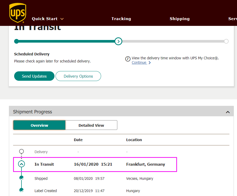Click the In Transit circle chevron icon
This screenshot has width=237, height=196.
[x=21, y=164]
